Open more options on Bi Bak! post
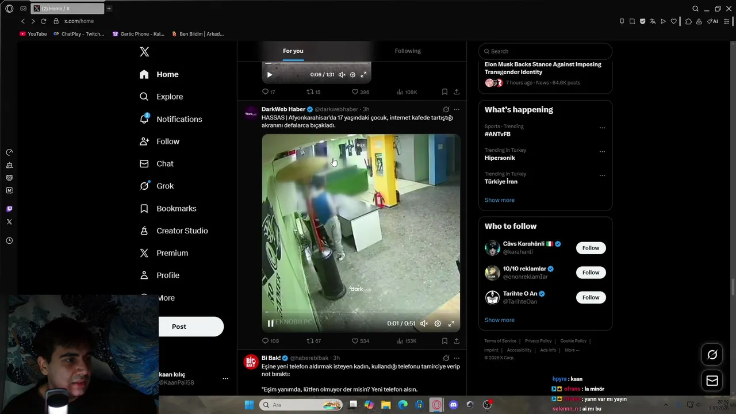Screen dimensions: 736x414 [x=457, y=358]
